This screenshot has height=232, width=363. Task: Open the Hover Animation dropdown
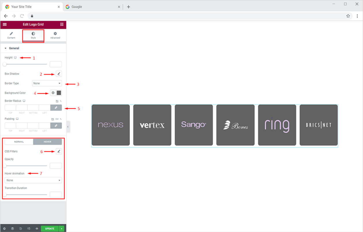pos(33,180)
